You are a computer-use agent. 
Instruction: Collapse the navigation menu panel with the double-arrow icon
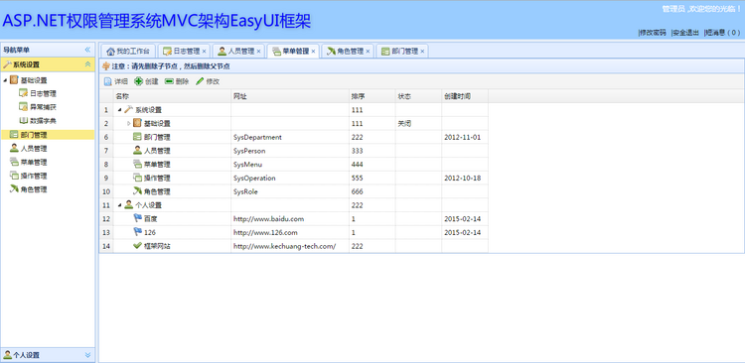coord(87,50)
